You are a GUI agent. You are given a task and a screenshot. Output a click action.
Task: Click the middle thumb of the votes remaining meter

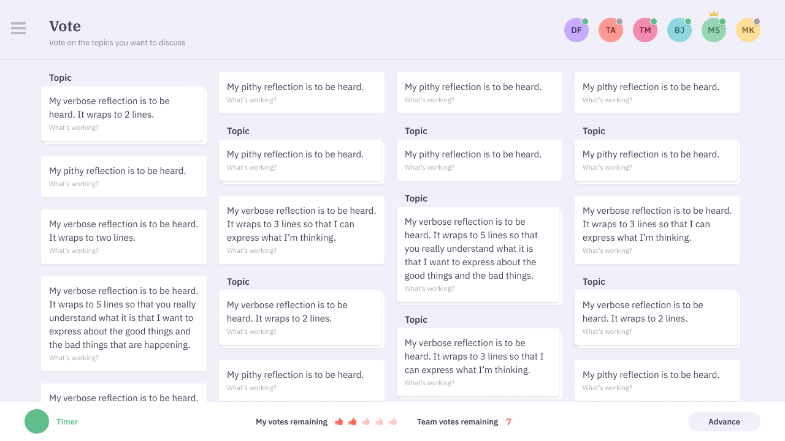click(x=366, y=421)
